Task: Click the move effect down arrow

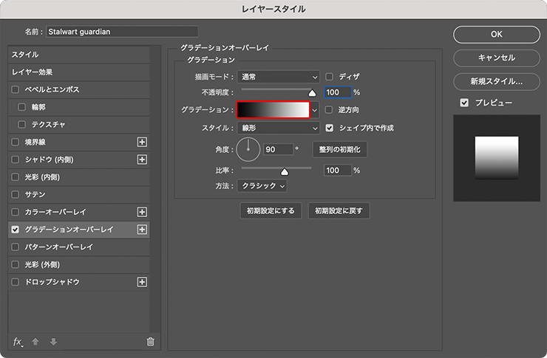Action: click(53, 342)
